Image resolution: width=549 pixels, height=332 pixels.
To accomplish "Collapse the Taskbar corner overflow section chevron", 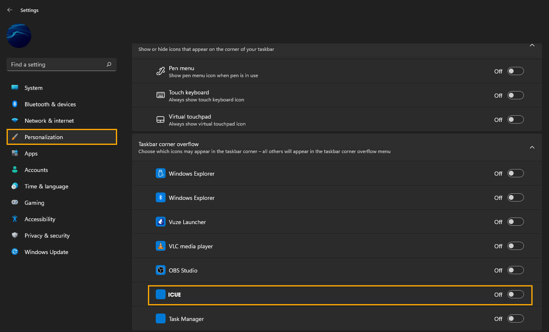I will [532, 147].
